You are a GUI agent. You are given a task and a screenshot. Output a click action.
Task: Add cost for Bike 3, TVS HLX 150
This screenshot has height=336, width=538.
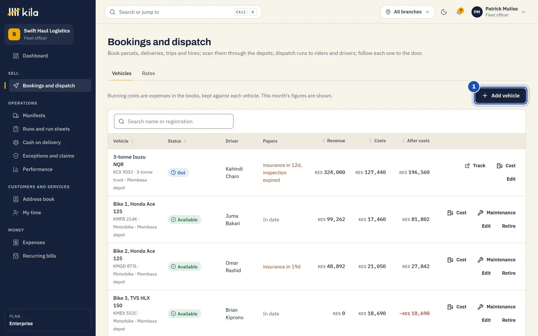point(457,307)
